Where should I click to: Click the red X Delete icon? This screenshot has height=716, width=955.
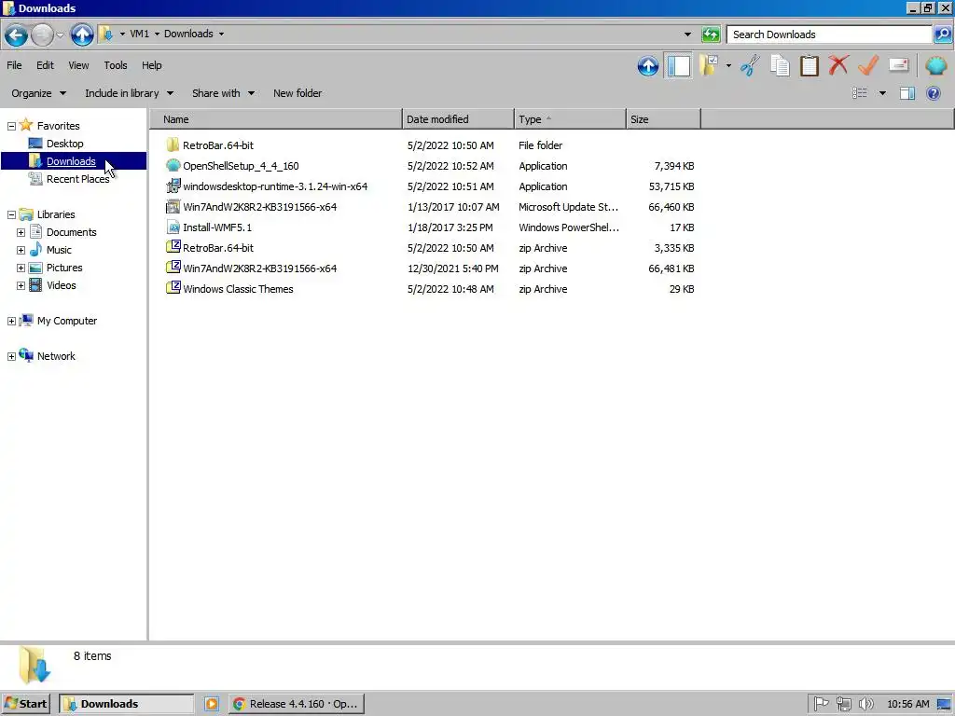(838, 65)
